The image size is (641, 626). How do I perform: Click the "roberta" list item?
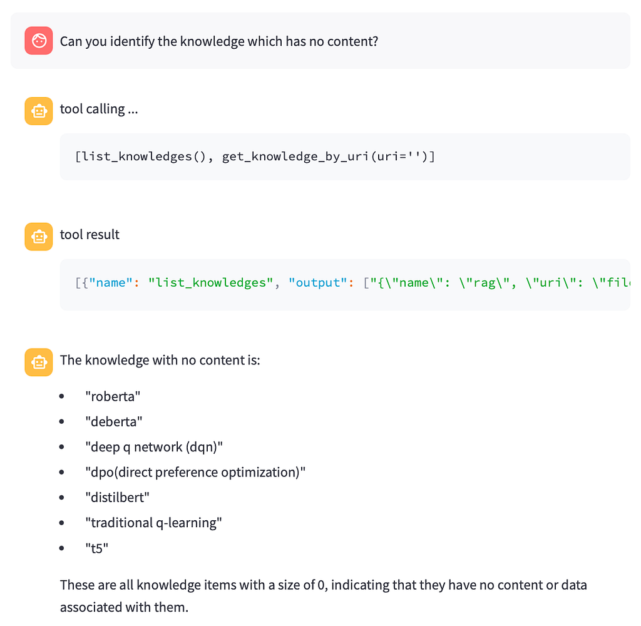pos(113,396)
